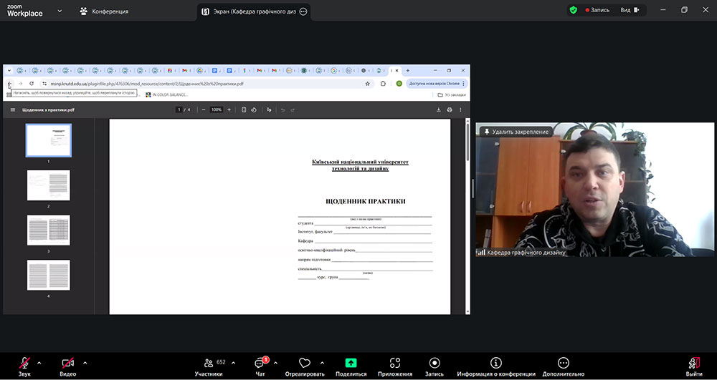The height and width of the screenshot is (380, 717).
Task: Select the Экран shared screen tab
Action: pos(251,11)
